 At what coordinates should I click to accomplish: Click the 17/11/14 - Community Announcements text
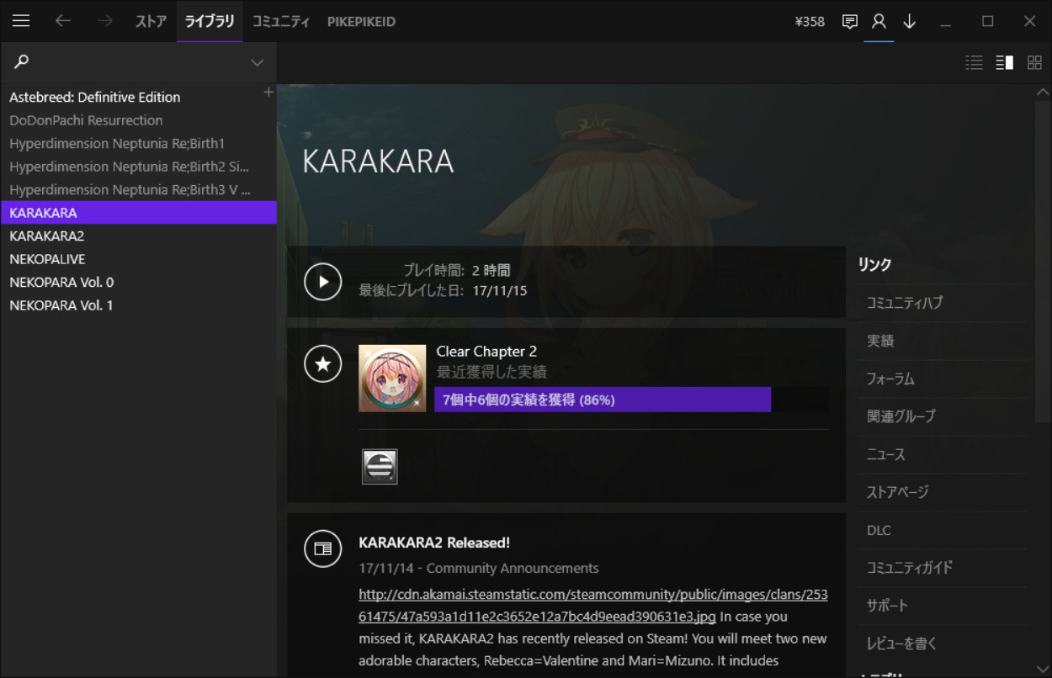(479, 569)
